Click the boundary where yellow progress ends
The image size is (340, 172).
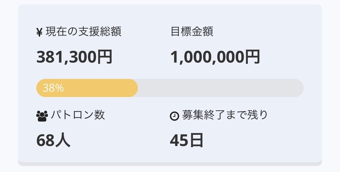(x=138, y=88)
